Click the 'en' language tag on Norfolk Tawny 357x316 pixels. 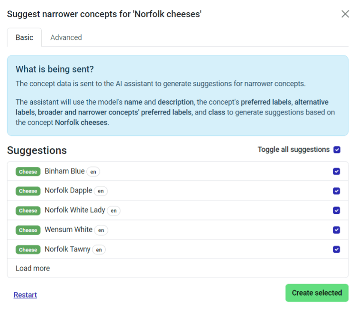99,250
